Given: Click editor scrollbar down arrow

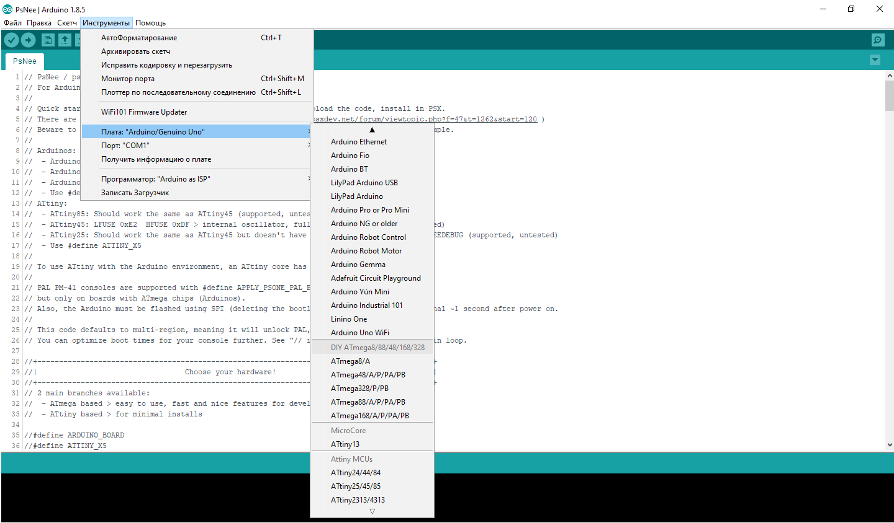Looking at the screenshot, I should (x=889, y=445).
